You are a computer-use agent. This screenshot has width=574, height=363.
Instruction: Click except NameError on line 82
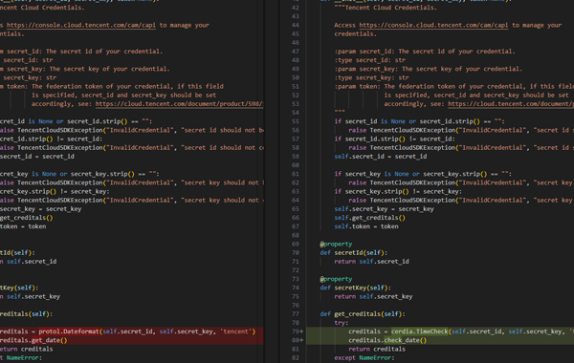point(364,358)
